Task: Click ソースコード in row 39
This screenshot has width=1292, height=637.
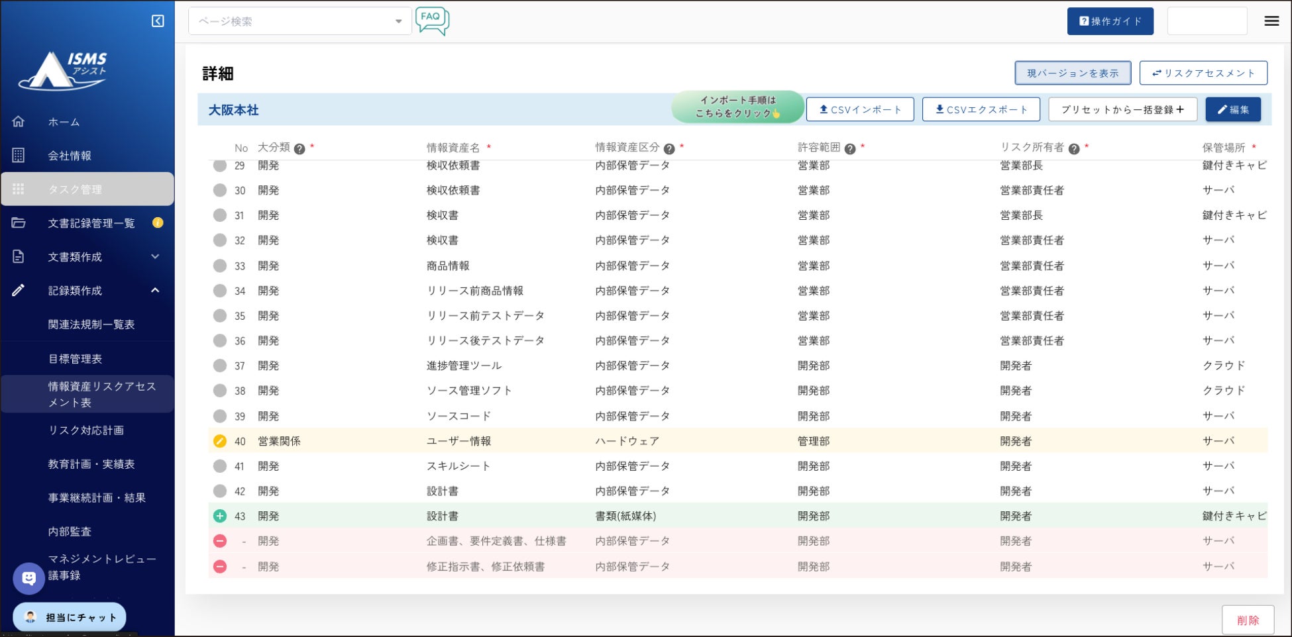Action: [459, 416]
